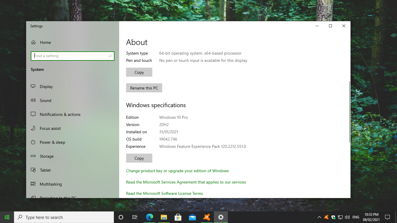The image size is (397, 223).
Task: Select the Power & sleep icon
Action: point(33,142)
